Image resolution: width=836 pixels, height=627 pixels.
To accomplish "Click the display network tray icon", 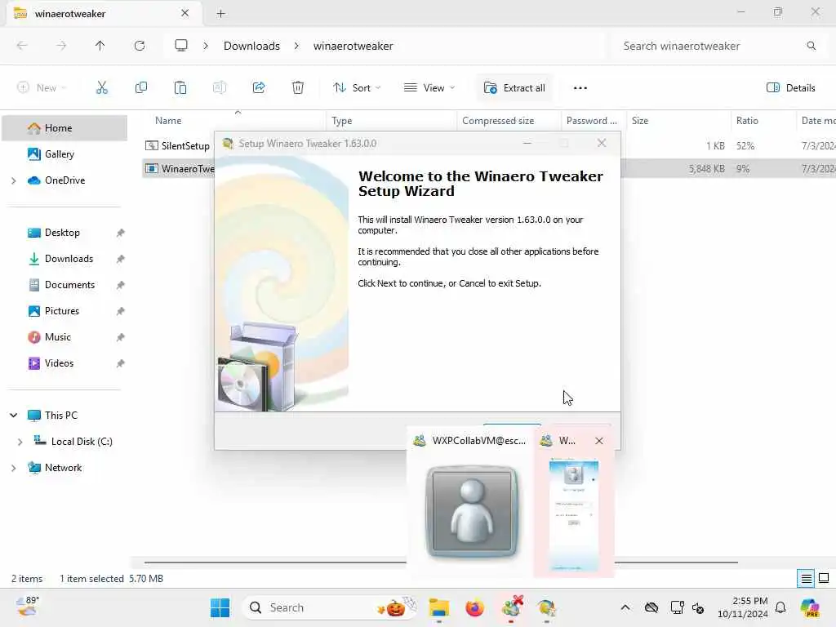I will click(677, 607).
